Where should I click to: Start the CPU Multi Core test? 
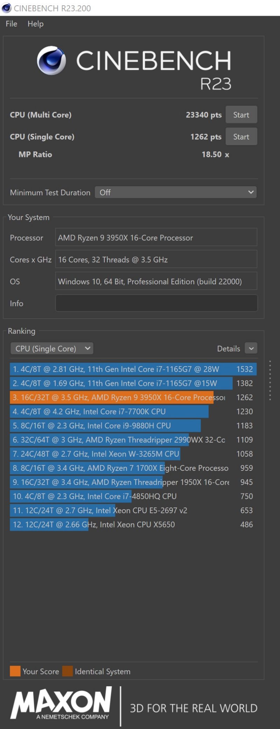click(241, 115)
